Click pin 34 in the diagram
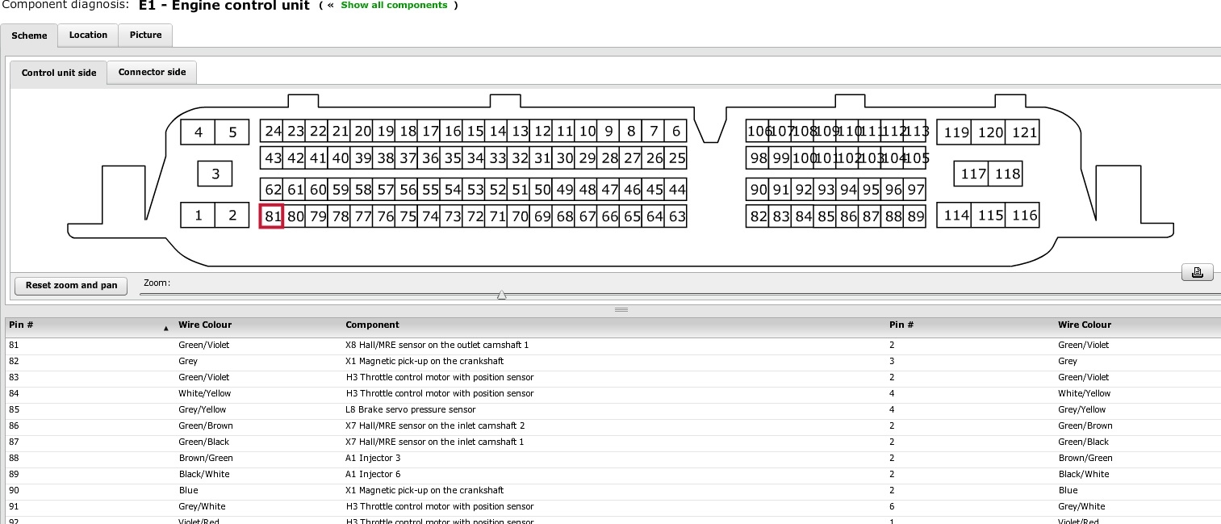Image resolution: width=1221 pixels, height=524 pixels. [x=475, y=158]
